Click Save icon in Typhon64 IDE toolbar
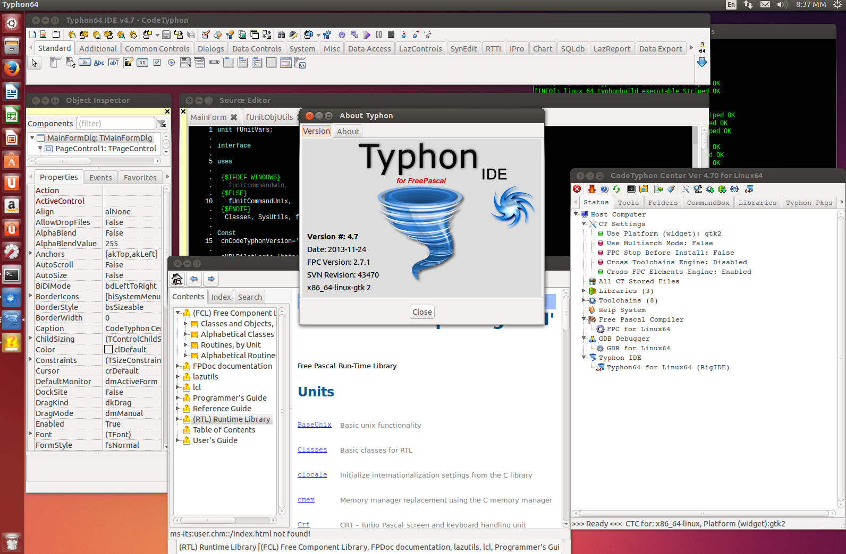The image size is (846, 554). pyautogui.click(x=166, y=34)
